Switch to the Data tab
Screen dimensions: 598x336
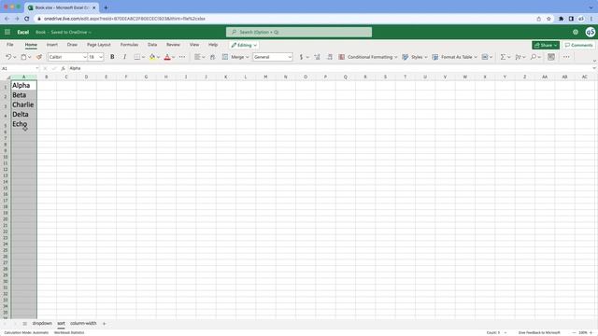[x=152, y=45]
